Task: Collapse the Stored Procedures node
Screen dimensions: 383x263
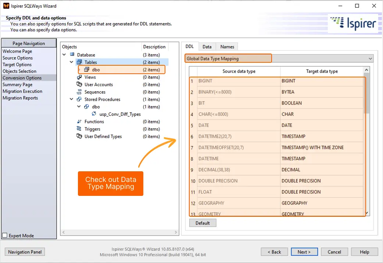Action: pyautogui.click(x=72, y=99)
